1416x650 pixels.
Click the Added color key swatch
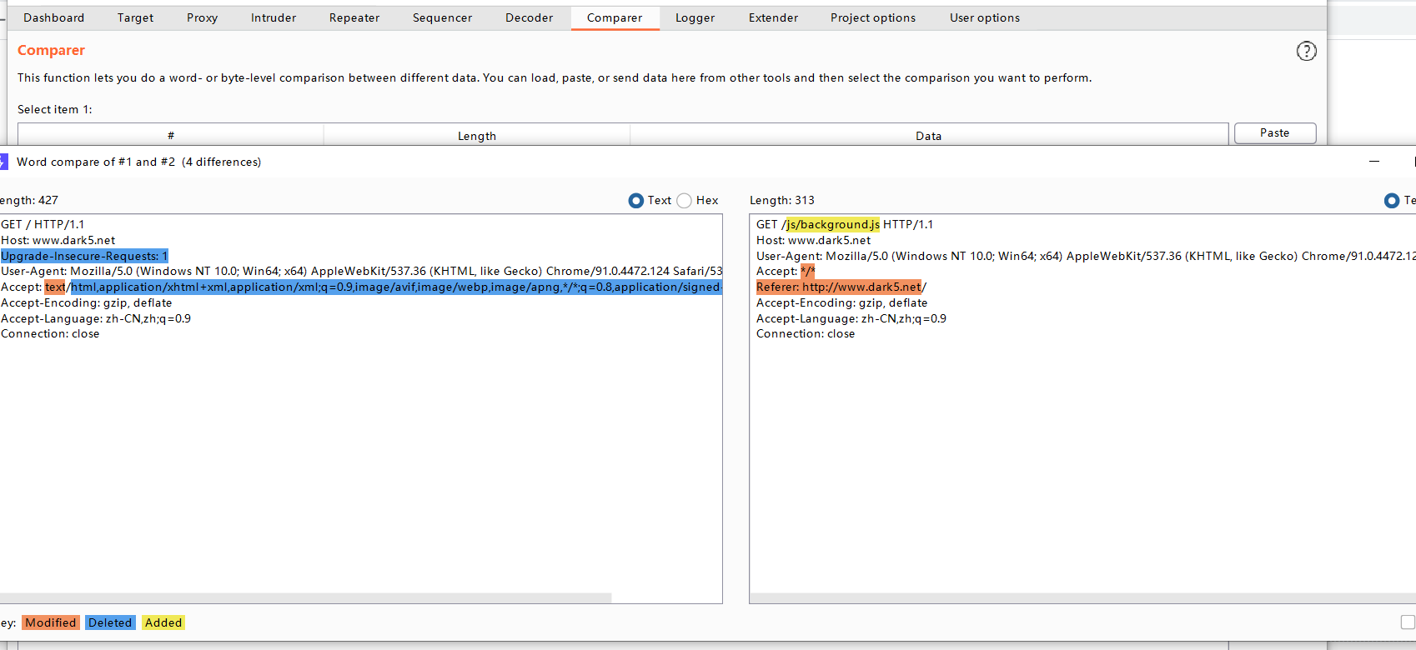pyautogui.click(x=163, y=622)
